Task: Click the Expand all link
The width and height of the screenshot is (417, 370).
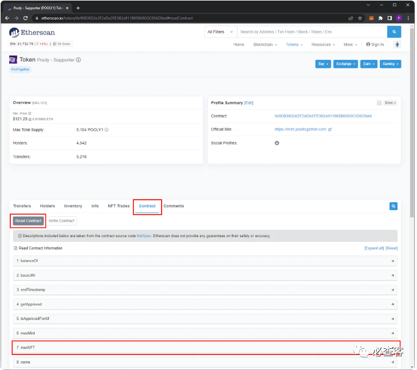Action: [374, 248]
